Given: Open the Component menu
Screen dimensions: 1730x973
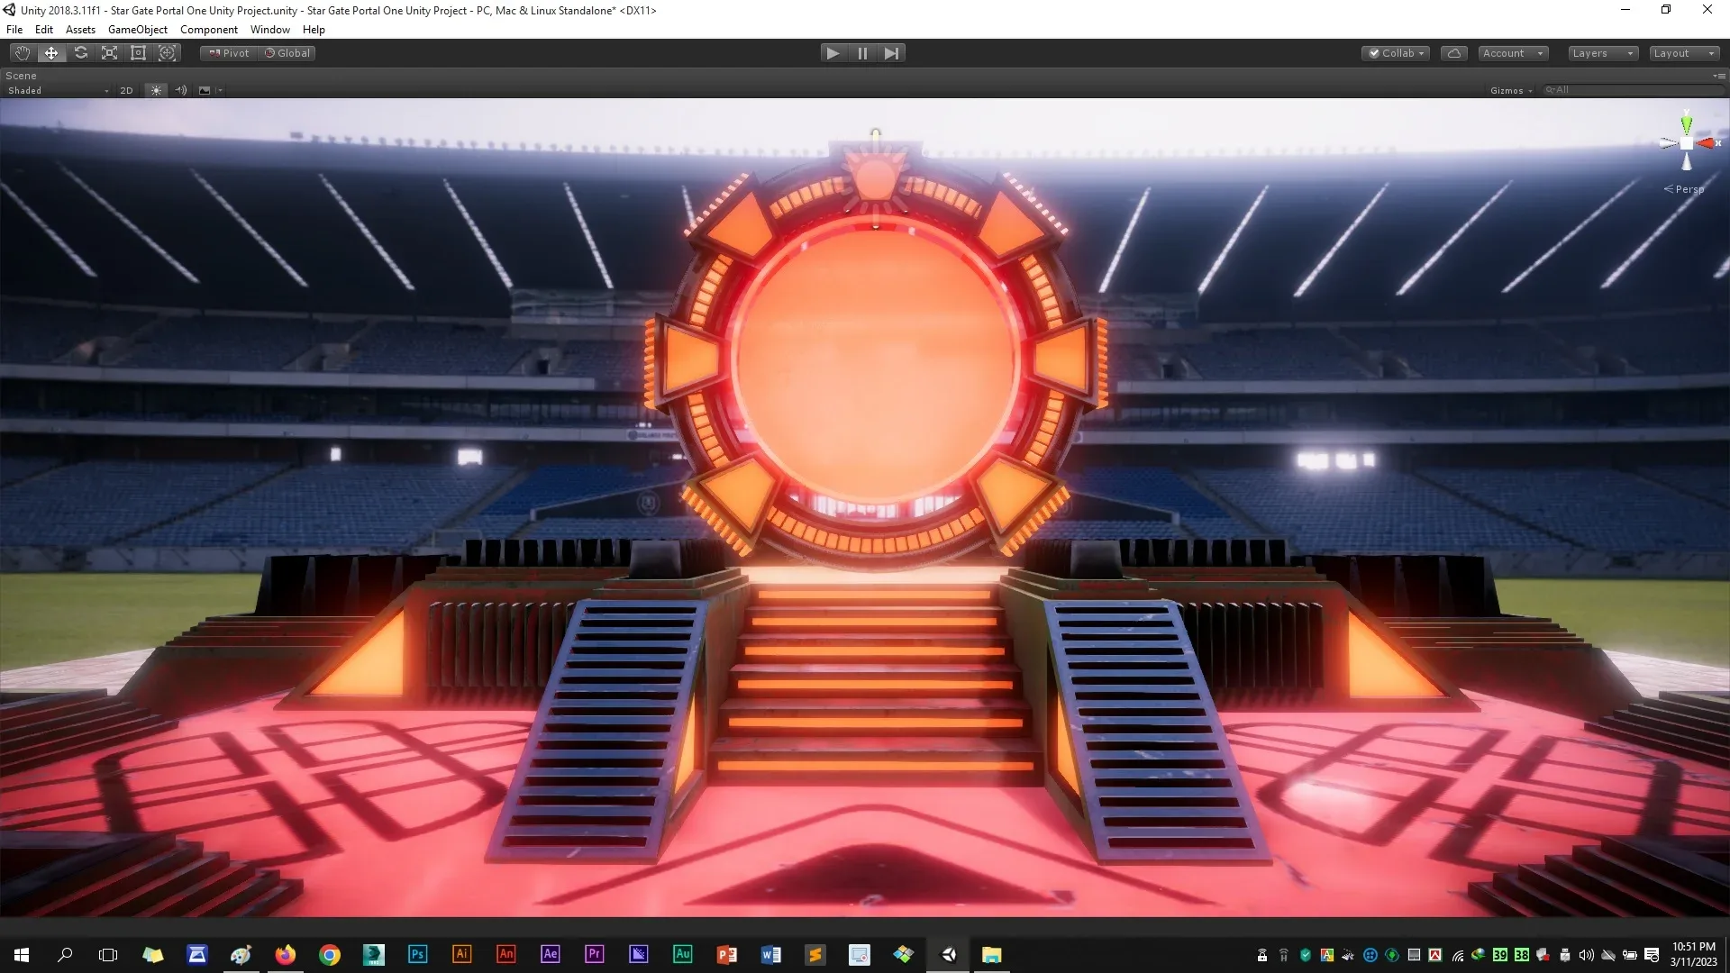Looking at the screenshot, I should (208, 29).
